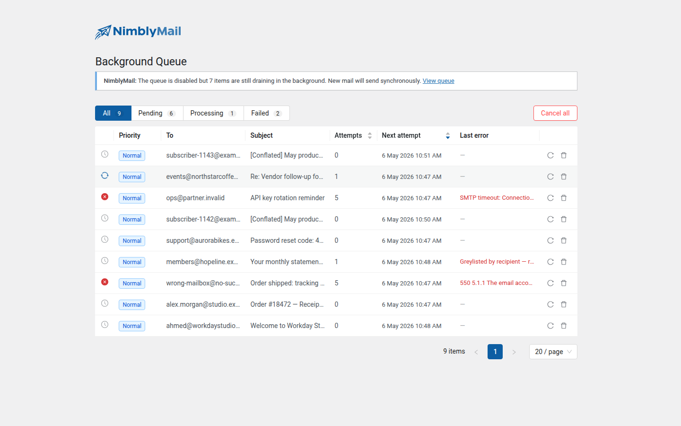Open the View queue link
Screen dimensions: 681x426
click(x=438, y=81)
